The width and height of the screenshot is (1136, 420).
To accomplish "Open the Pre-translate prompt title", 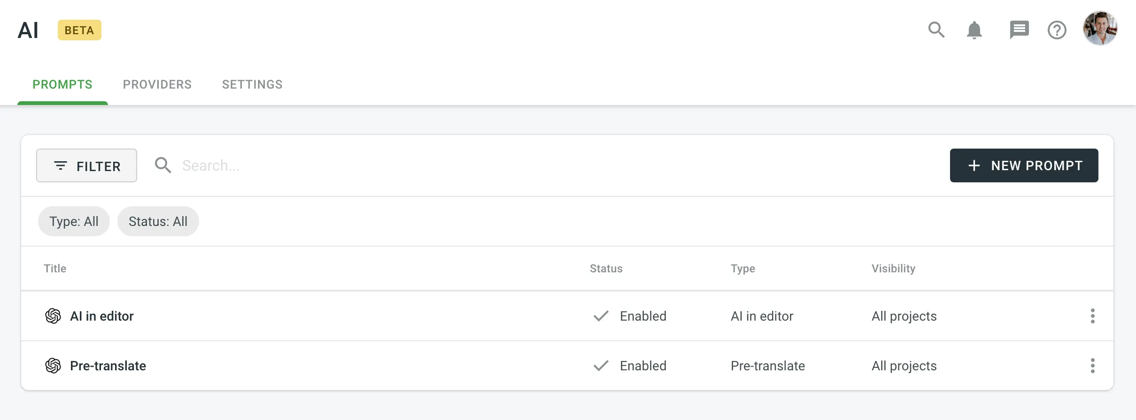I will [x=108, y=366].
